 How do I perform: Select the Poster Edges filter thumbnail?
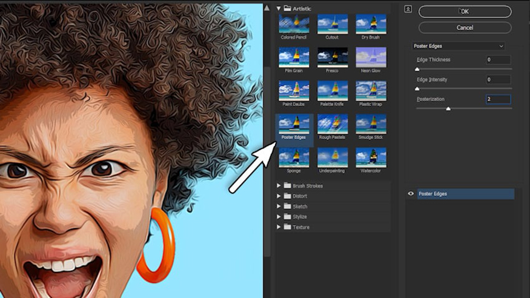(x=294, y=124)
